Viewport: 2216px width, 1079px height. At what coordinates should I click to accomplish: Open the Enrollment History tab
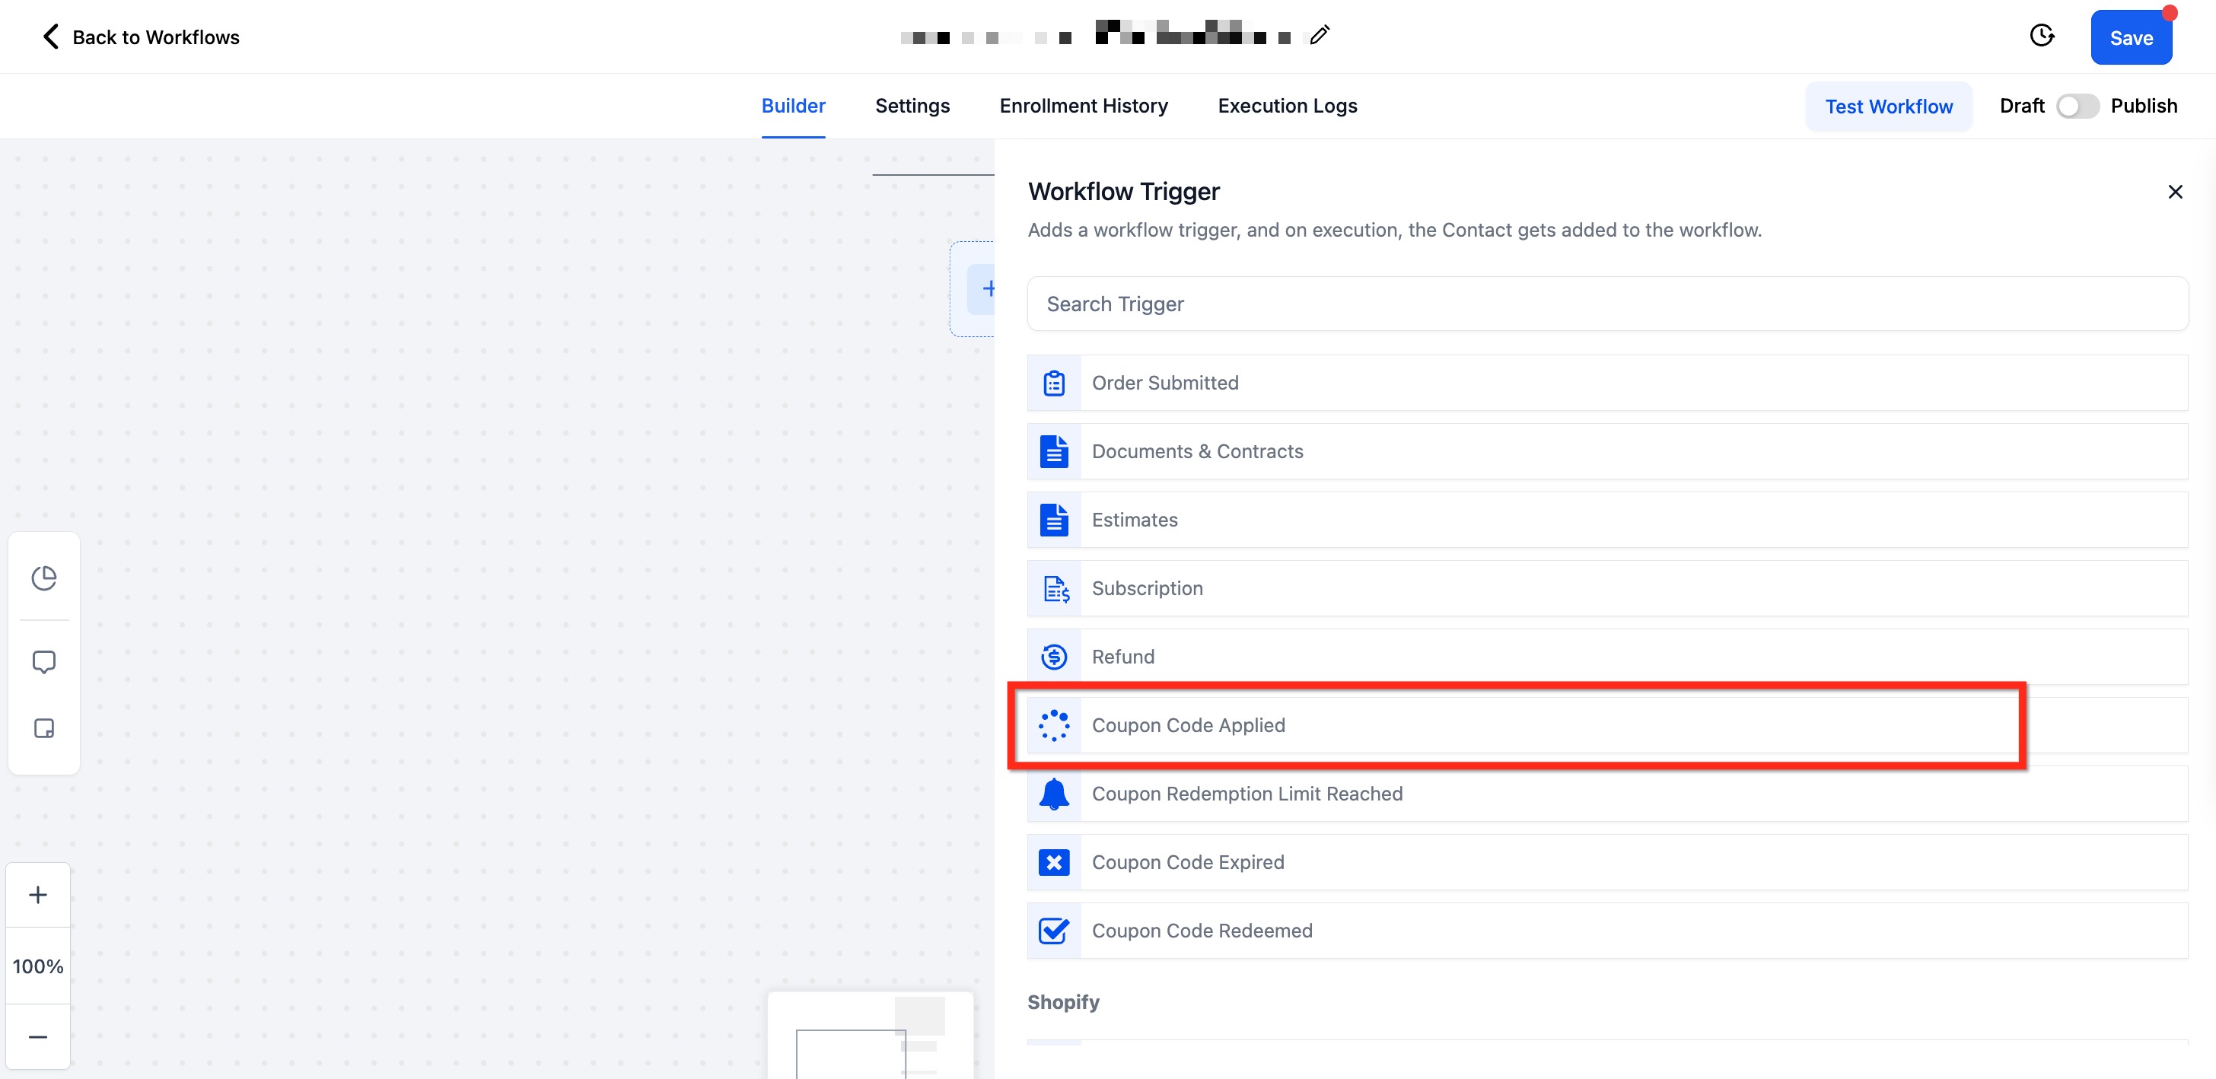[1083, 106]
